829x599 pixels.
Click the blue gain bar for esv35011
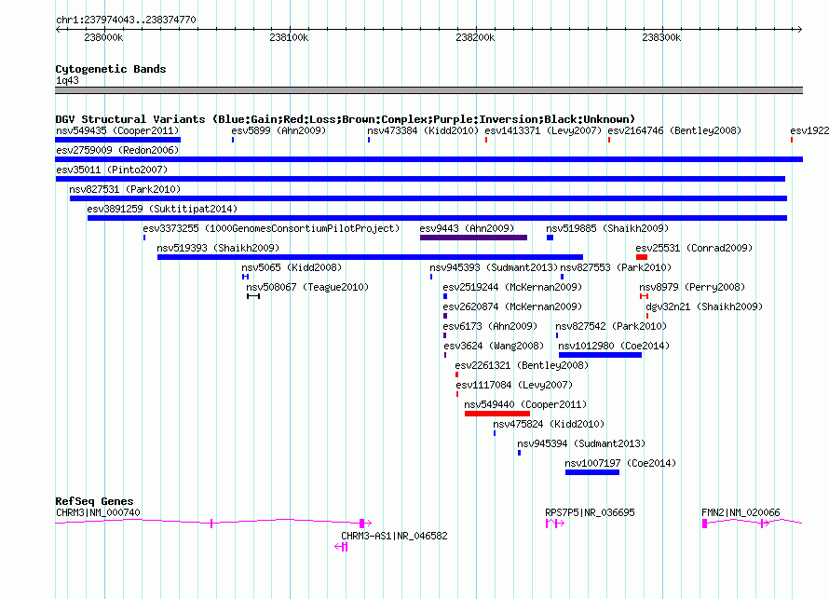[420, 179]
